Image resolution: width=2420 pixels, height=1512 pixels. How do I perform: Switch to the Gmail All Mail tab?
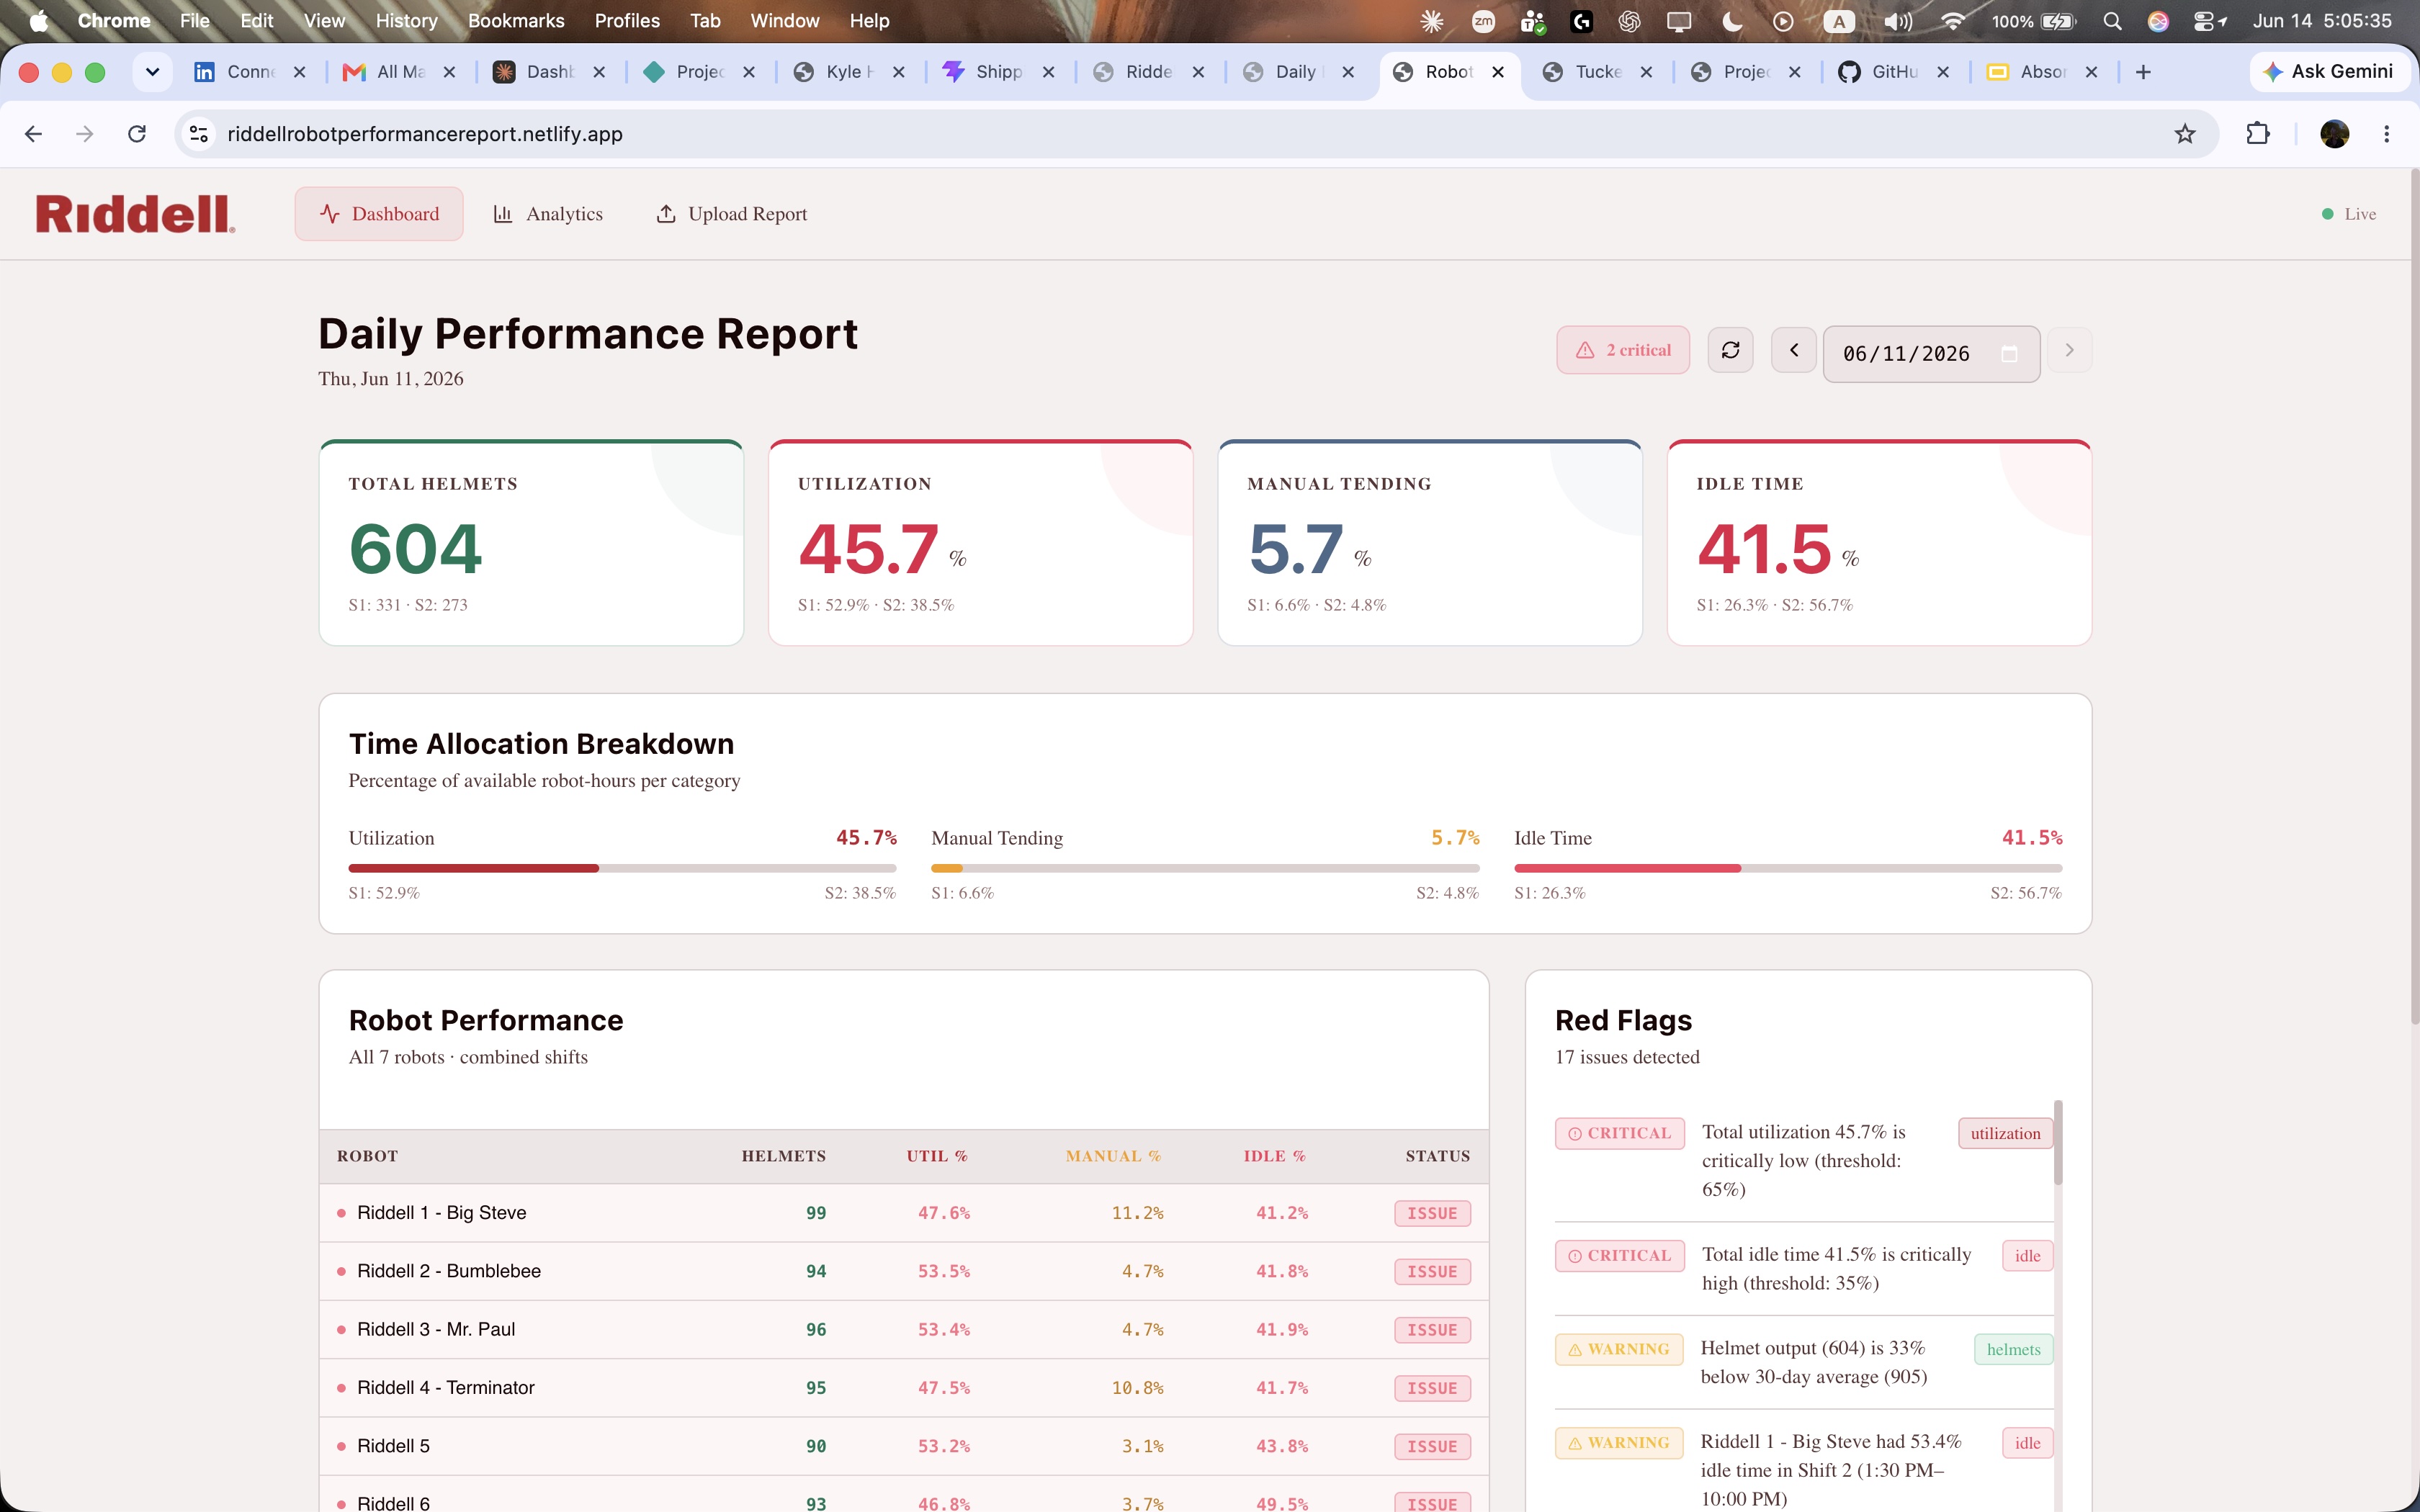coord(400,72)
